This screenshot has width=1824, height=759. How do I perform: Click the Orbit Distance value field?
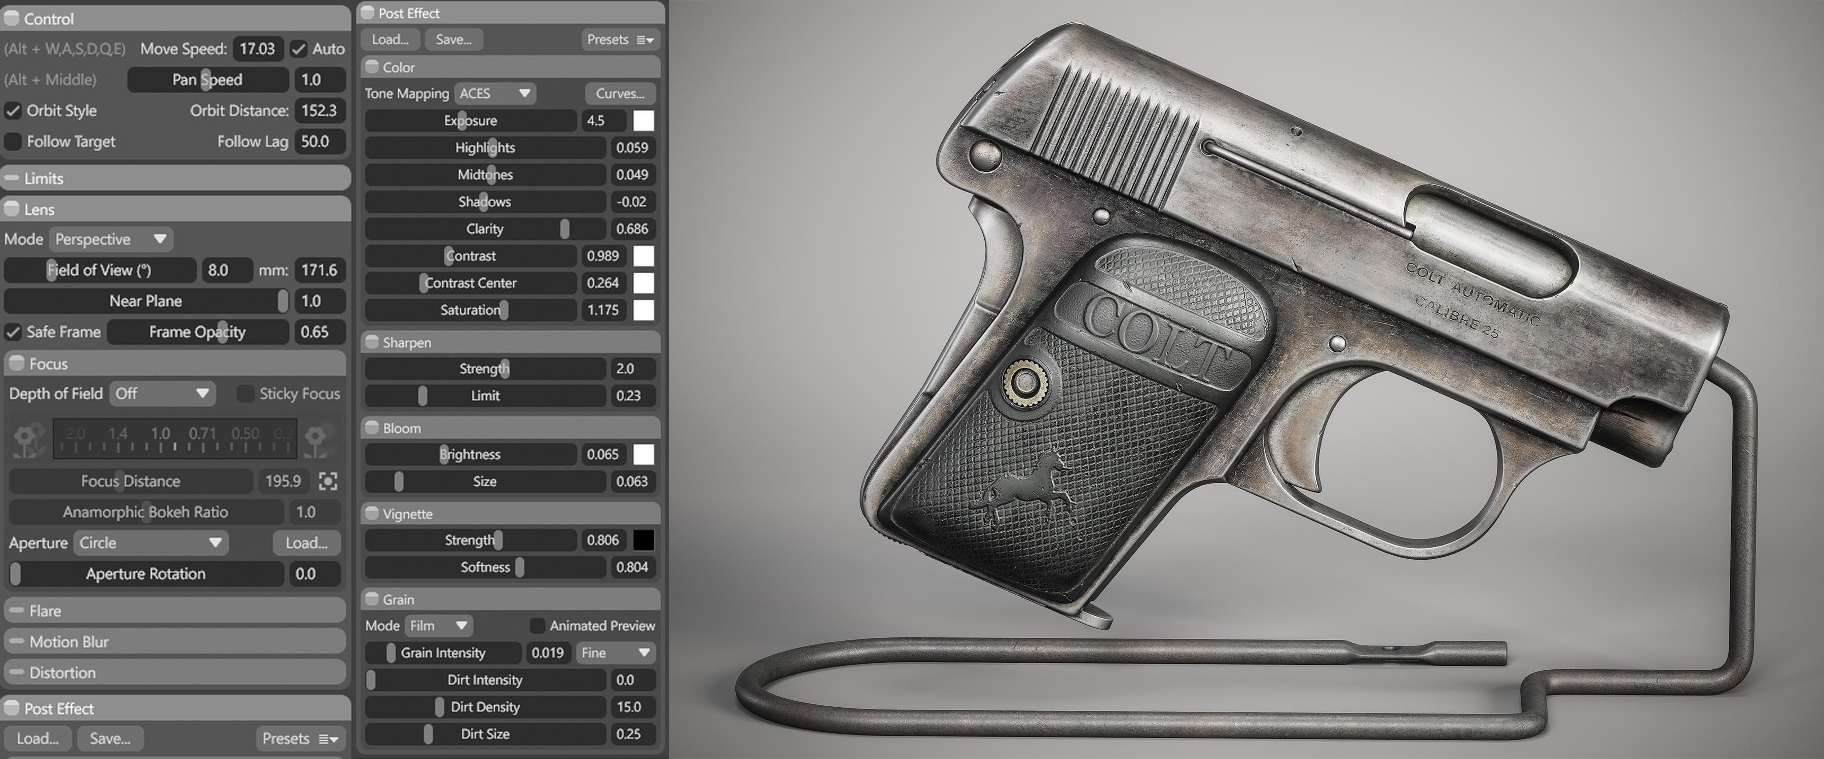click(x=318, y=111)
